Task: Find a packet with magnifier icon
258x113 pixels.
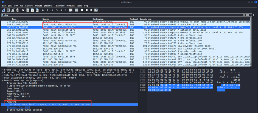Action: [x=43, y=10]
